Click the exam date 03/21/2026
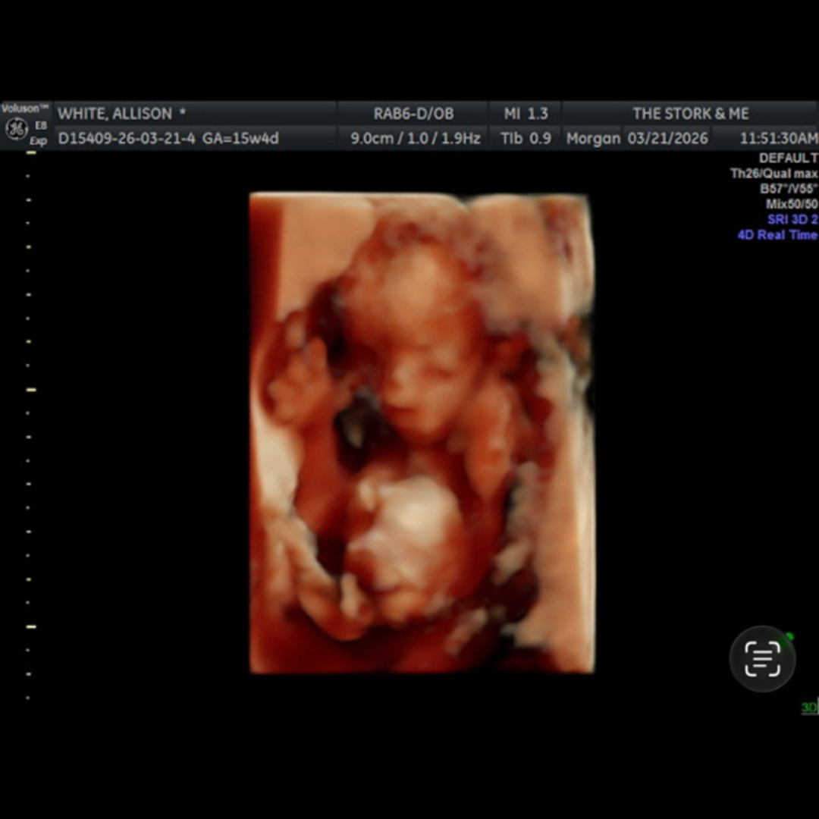The image size is (819, 819). coord(667,138)
